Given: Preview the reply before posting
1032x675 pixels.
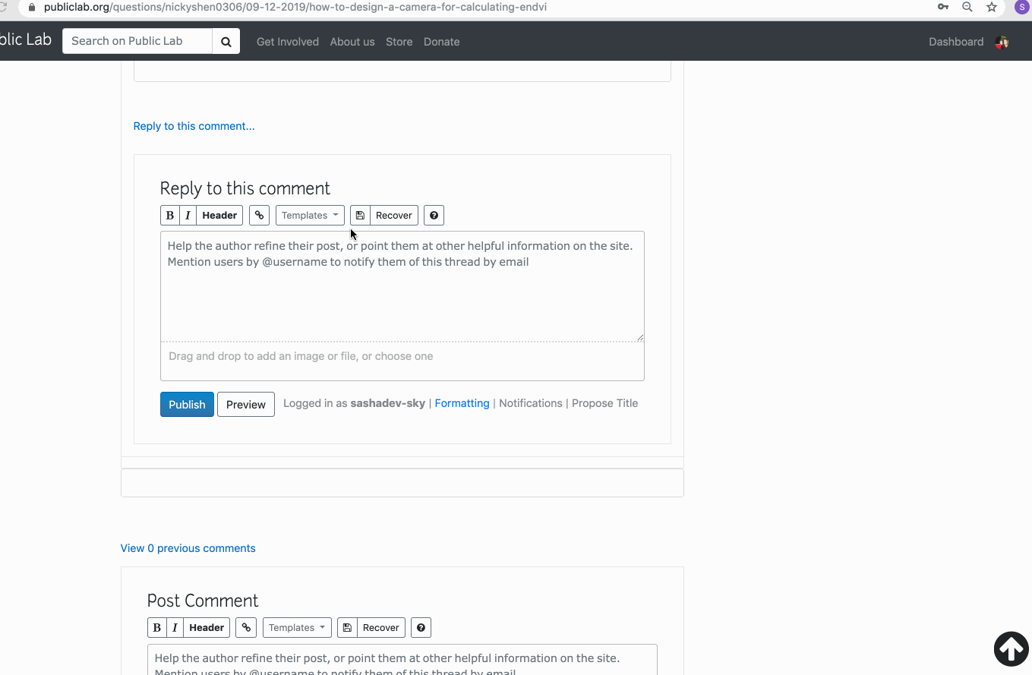Looking at the screenshot, I should pos(245,404).
